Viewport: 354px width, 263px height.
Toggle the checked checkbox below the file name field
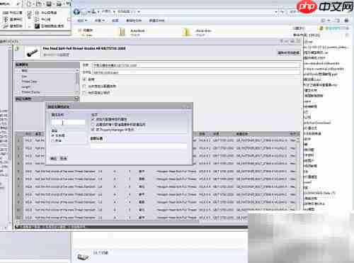pos(85,79)
